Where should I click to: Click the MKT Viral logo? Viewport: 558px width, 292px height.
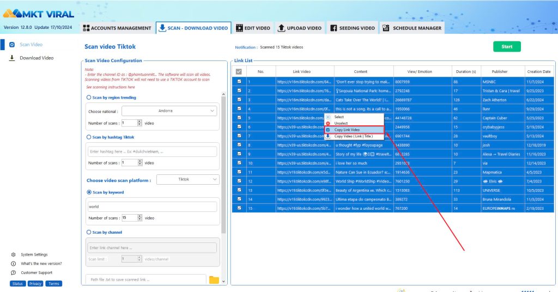(x=39, y=14)
